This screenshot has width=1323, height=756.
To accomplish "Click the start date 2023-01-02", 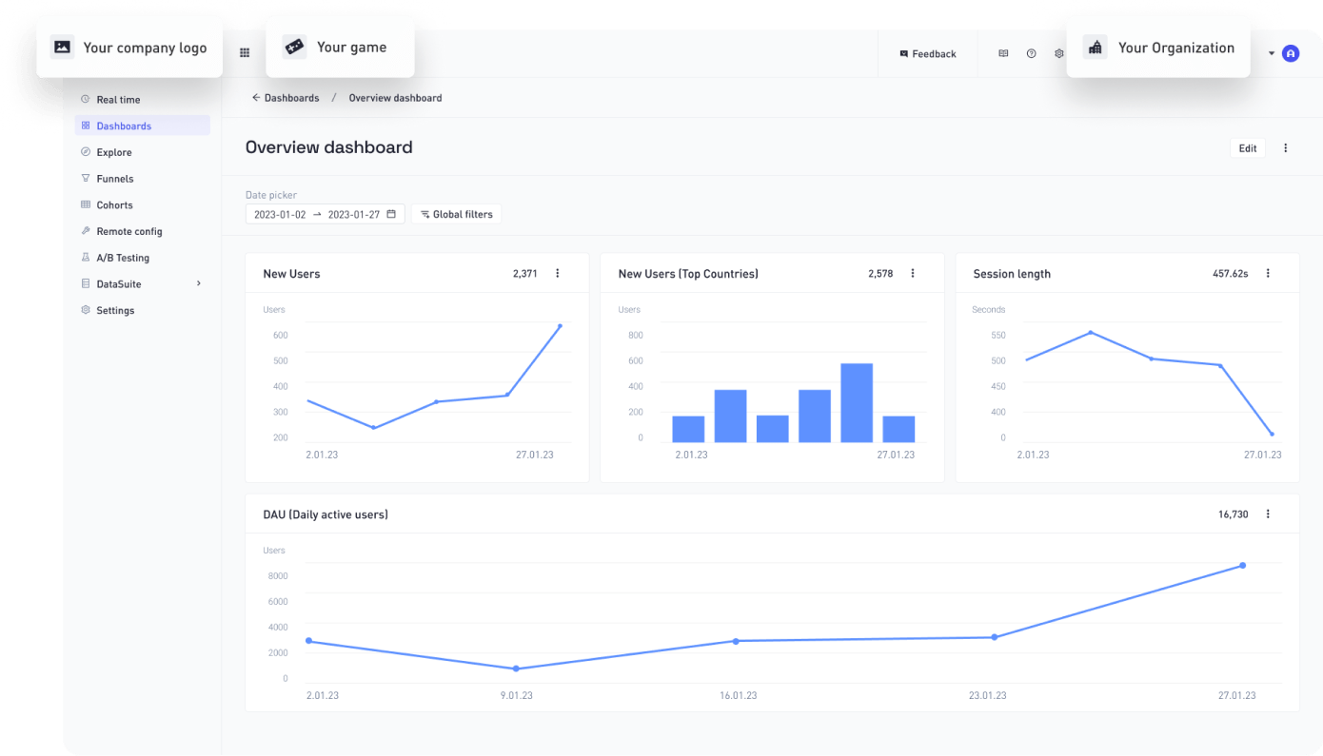I will click(x=280, y=215).
